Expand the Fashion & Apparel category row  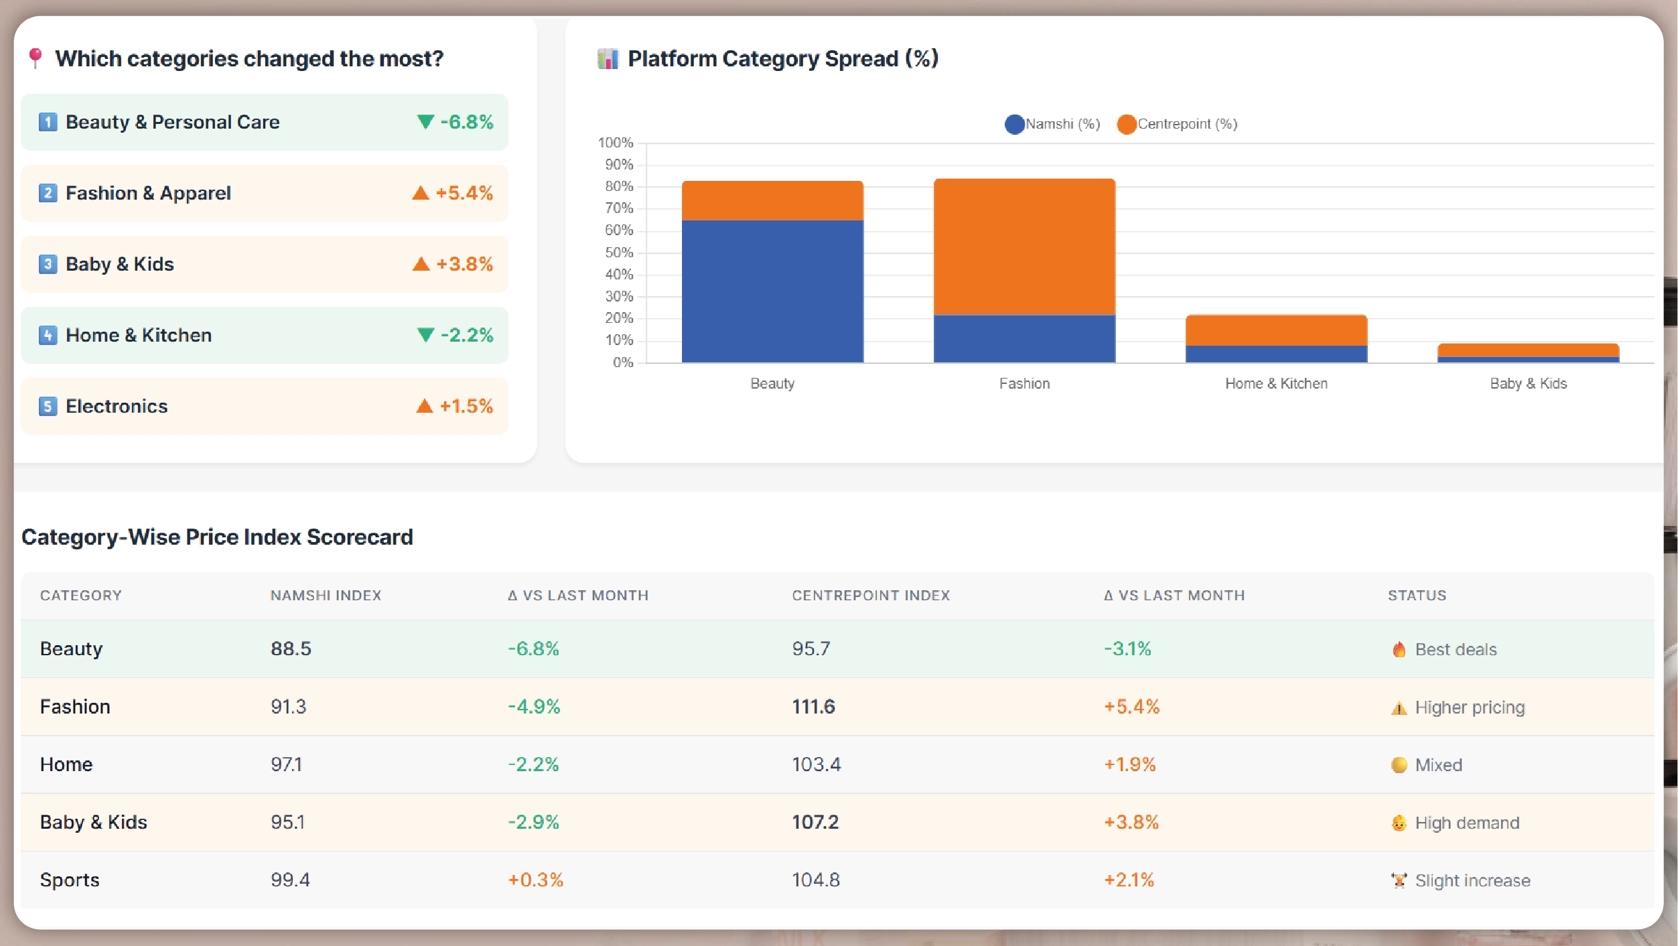(x=265, y=193)
